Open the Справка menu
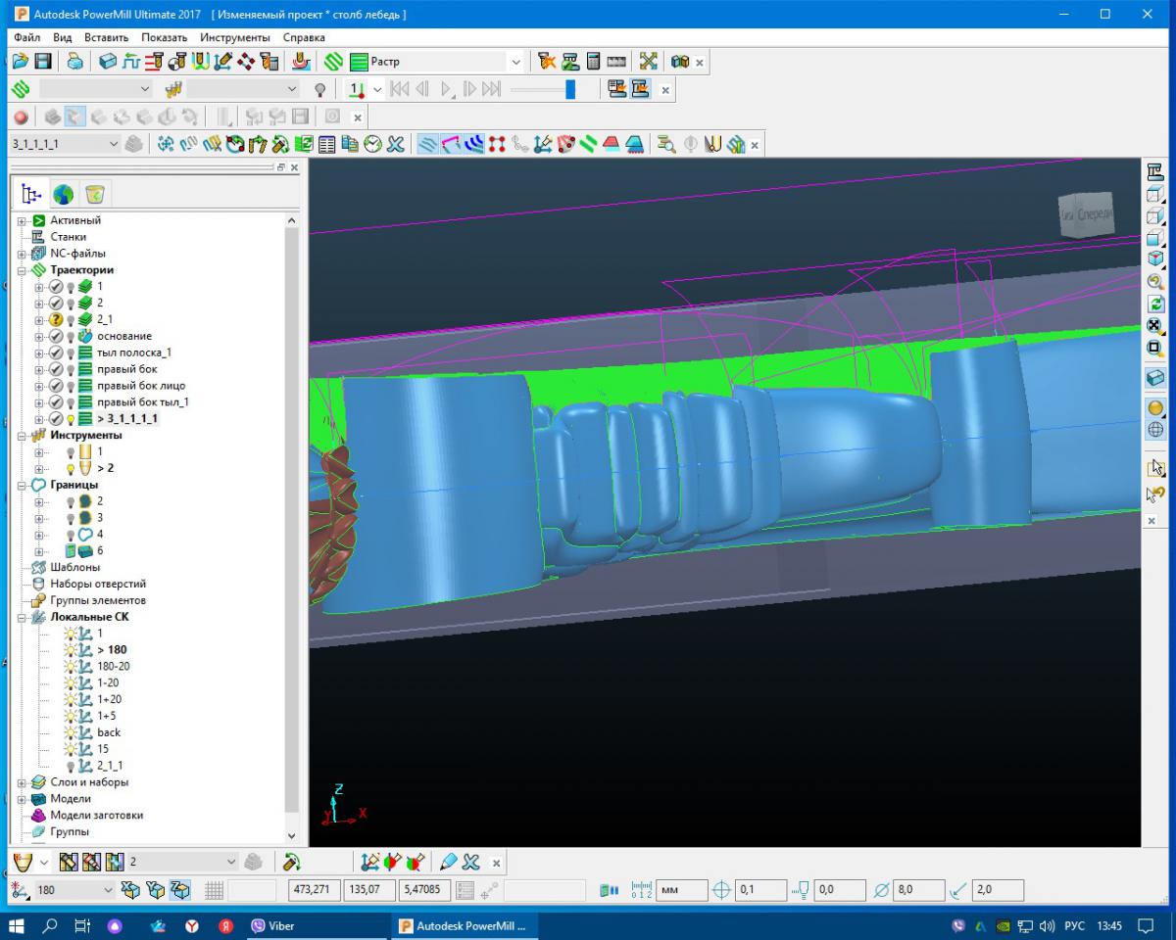This screenshot has height=940, width=1176. pyautogui.click(x=304, y=37)
